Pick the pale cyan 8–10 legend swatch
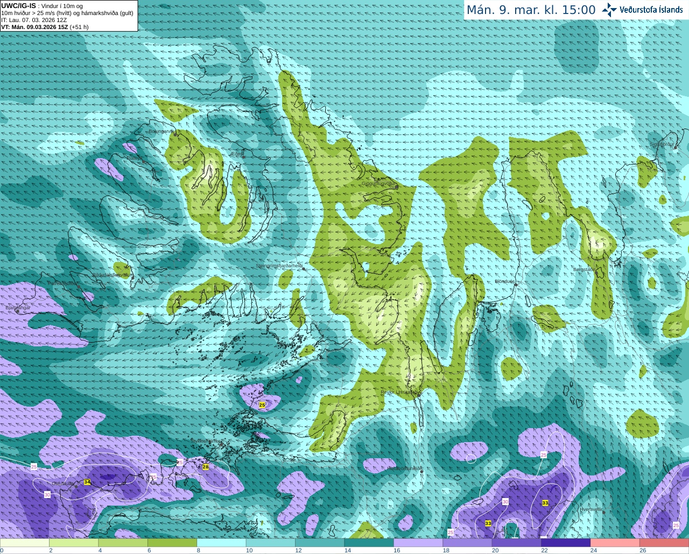Viewport: 689px width, 554px height. 221,543
